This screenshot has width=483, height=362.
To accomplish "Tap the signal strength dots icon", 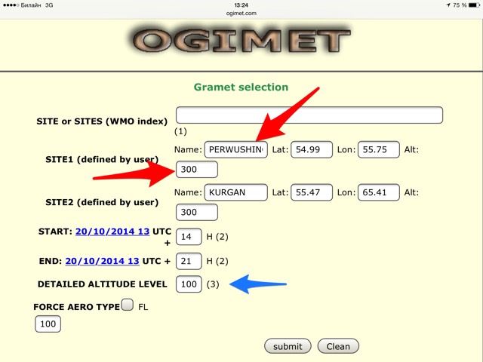I will (11, 5).
